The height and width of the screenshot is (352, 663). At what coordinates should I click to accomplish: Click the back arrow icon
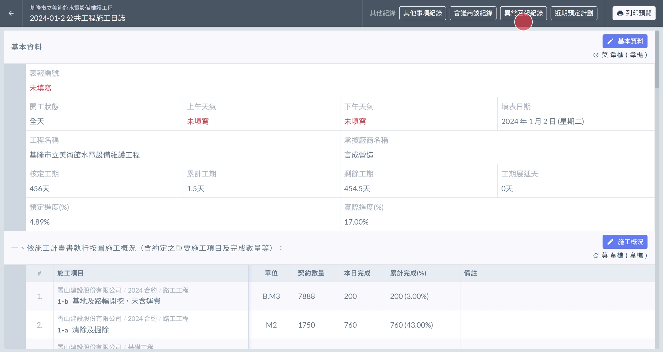pos(11,13)
